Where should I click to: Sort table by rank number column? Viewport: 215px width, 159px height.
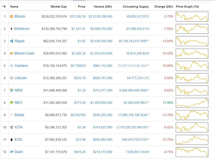[x=4, y=7]
